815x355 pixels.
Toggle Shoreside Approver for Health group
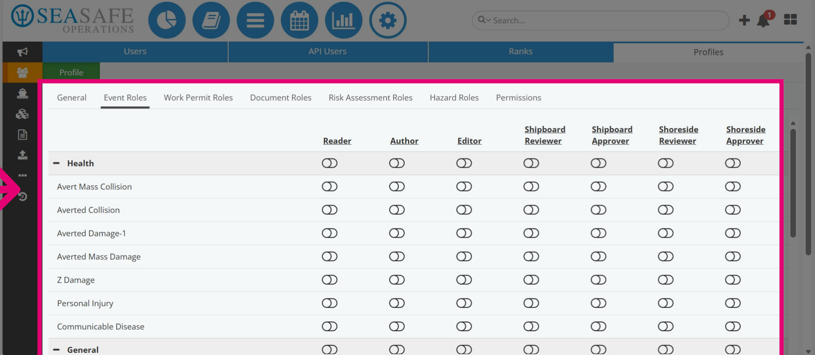[x=733, y=163]
